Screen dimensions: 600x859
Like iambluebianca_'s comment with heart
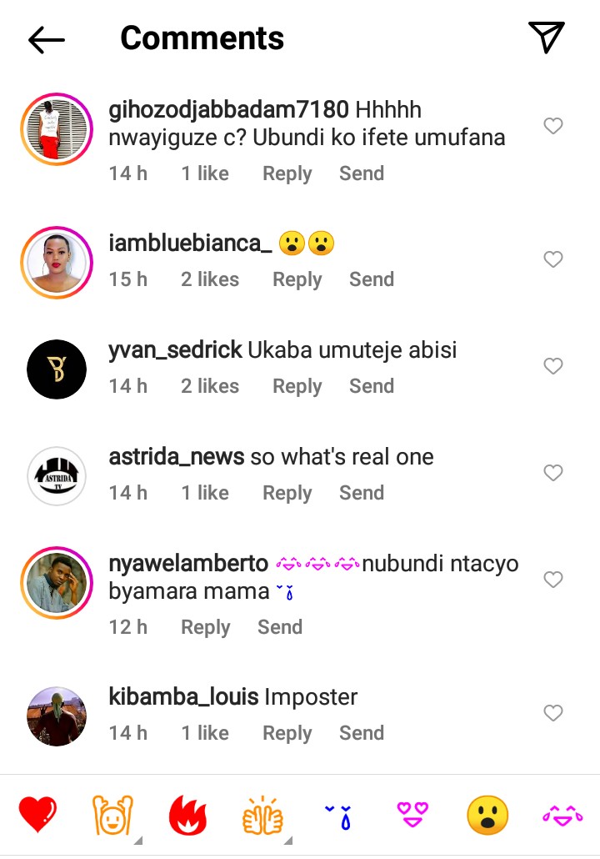tap(553, 259)
